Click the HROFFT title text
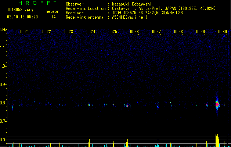 click(37, 3)
